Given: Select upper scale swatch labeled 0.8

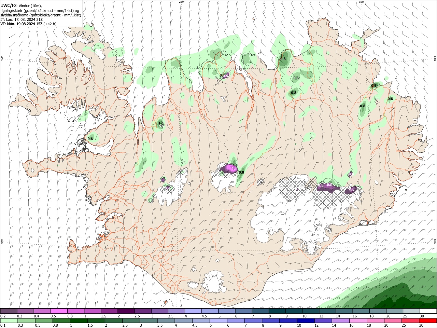Looking at the screenshot, I should (x=75, y=311).
